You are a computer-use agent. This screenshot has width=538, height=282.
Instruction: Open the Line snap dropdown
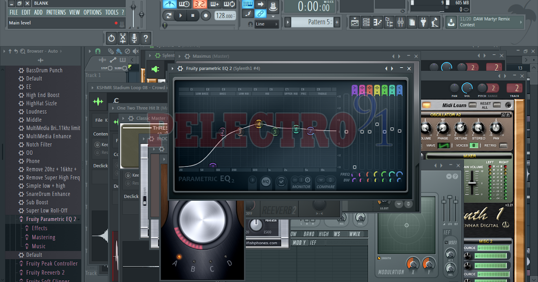tap(266, 24)
